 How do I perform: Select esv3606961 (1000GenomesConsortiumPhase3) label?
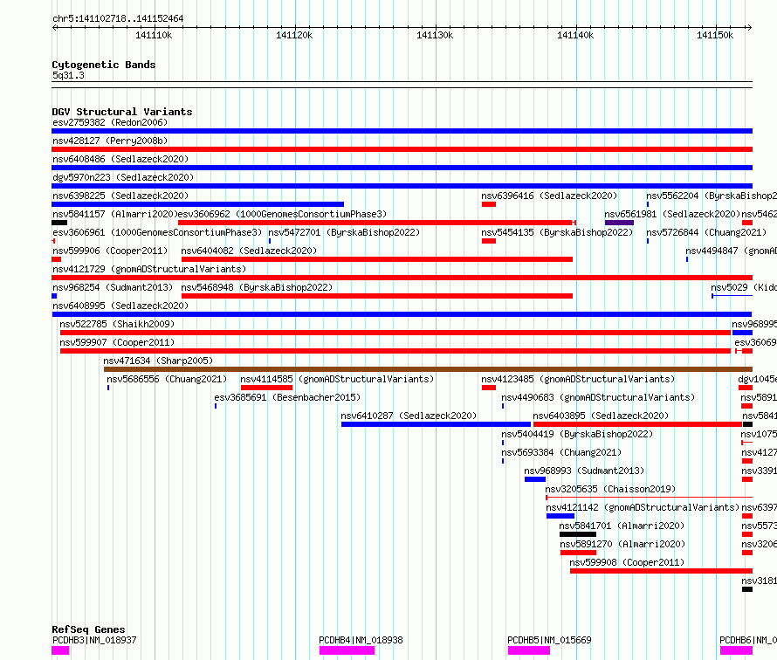click(157, 232)
